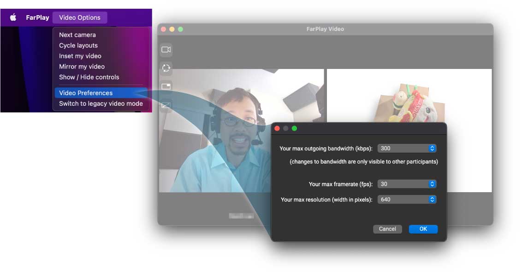Toggle Mirror my video option

coord(82,67)
